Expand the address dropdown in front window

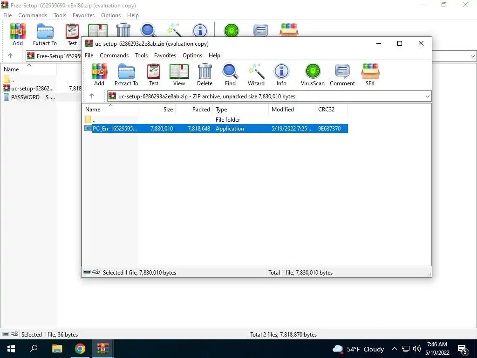pyautogui.click(x=427, y=96)
